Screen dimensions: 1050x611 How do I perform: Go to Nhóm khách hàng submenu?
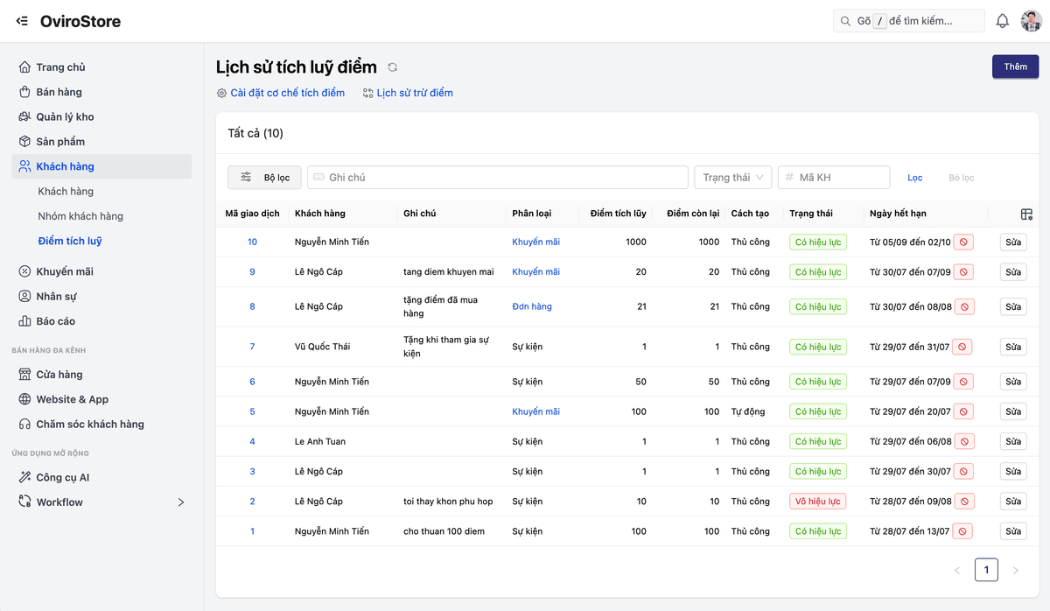[80, 216]
